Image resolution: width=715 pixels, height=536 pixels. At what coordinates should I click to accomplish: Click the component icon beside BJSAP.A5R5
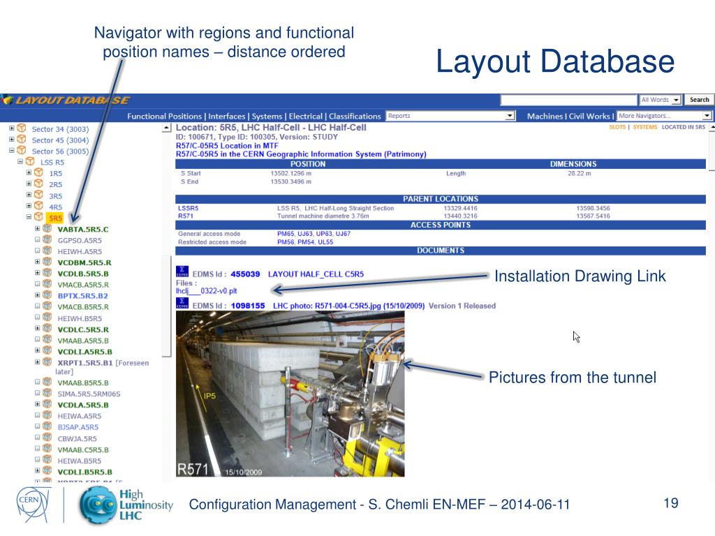[x=47, y=426]
